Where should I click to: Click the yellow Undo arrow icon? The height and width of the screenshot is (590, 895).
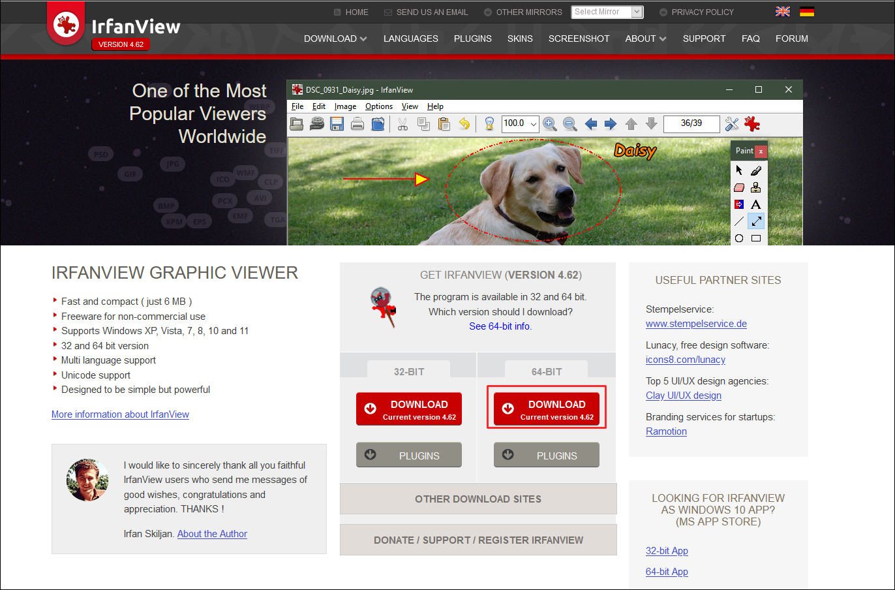coord(464,124)
